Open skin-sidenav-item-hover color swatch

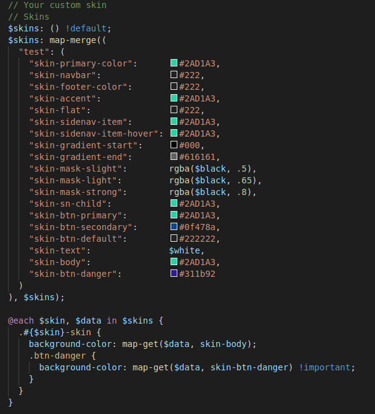[174, 133]
